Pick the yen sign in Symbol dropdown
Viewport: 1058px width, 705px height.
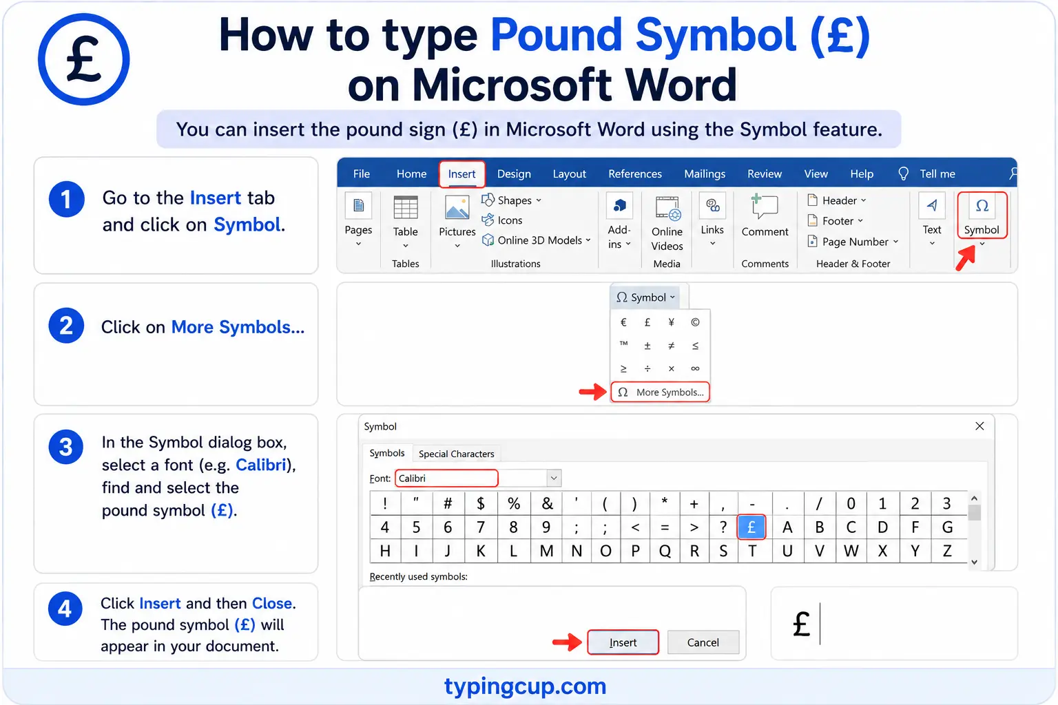(671, 322)
